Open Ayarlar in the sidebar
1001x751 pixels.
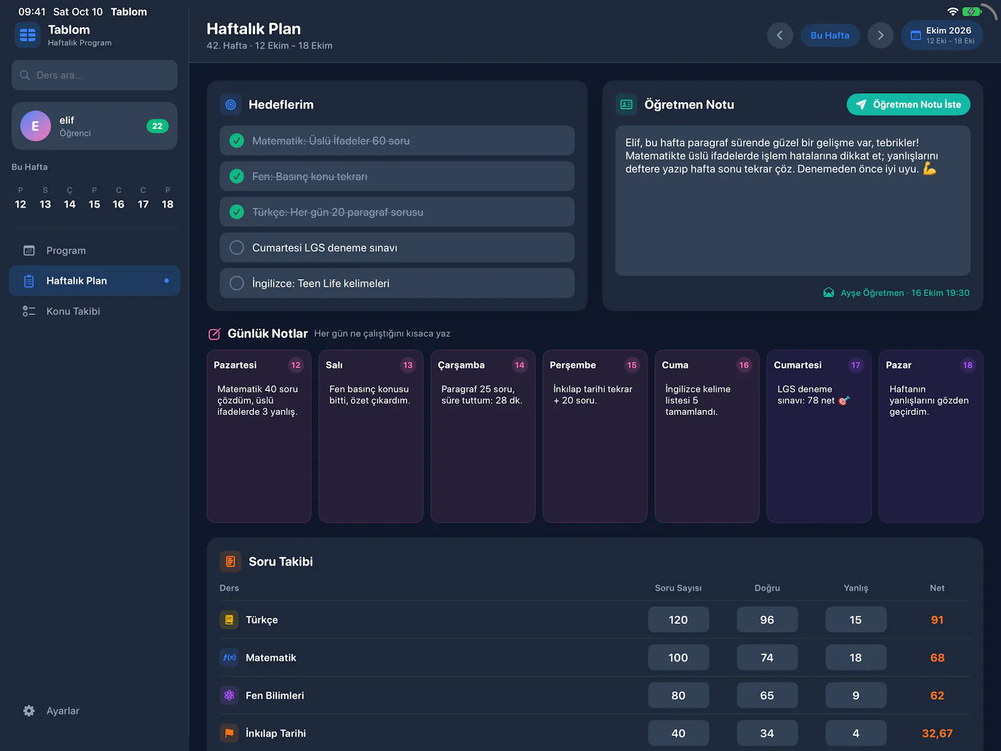94,711
